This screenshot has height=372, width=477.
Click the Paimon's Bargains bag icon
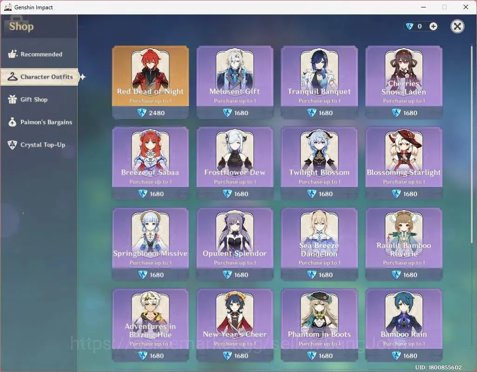click(x=13, y=122)
